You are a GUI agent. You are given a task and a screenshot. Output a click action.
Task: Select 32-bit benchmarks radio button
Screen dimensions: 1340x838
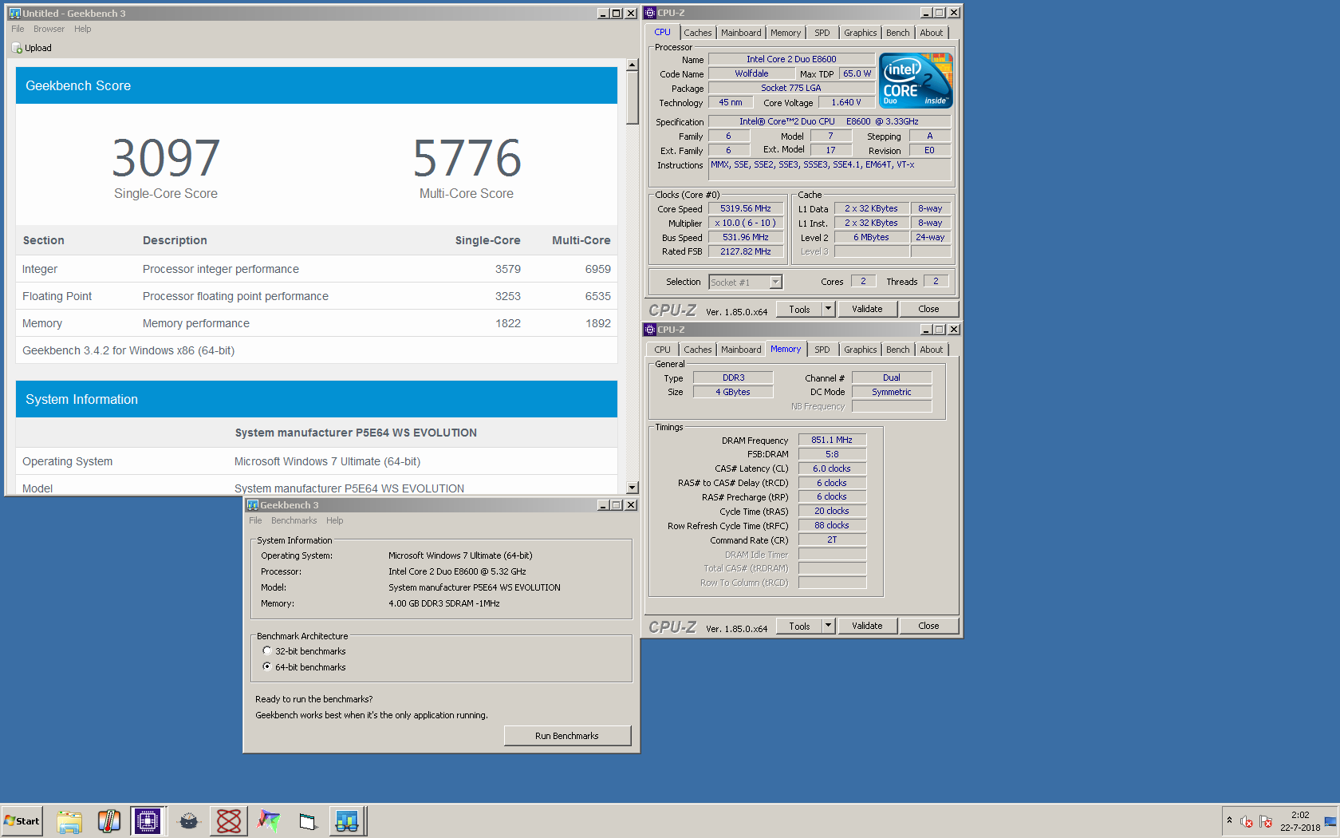pyautogui.click(x=267, y=651)
